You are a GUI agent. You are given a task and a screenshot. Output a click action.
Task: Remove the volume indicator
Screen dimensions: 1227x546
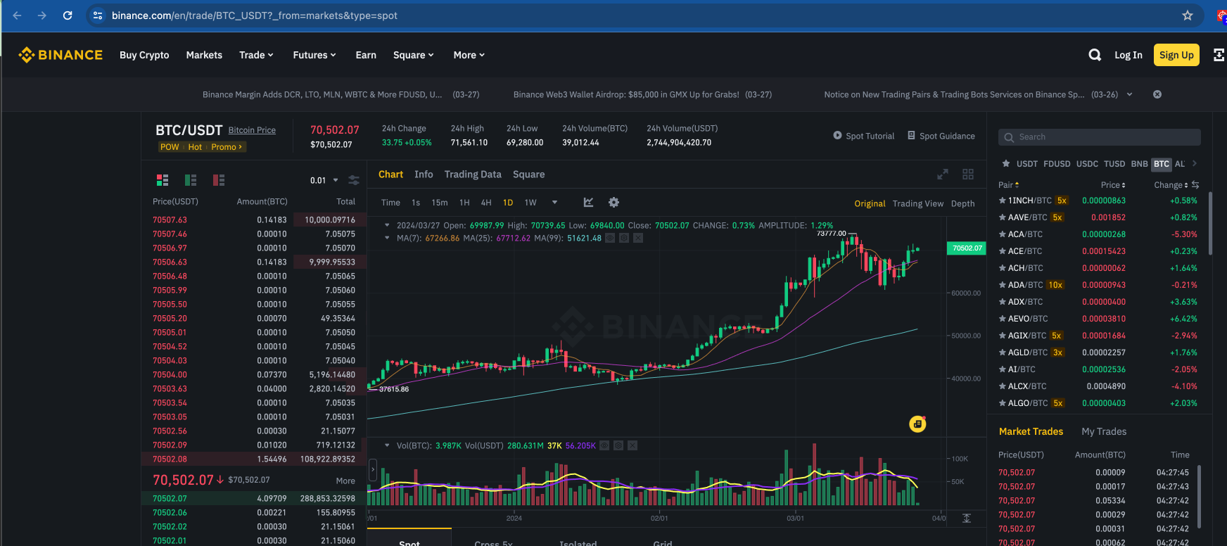632,445
